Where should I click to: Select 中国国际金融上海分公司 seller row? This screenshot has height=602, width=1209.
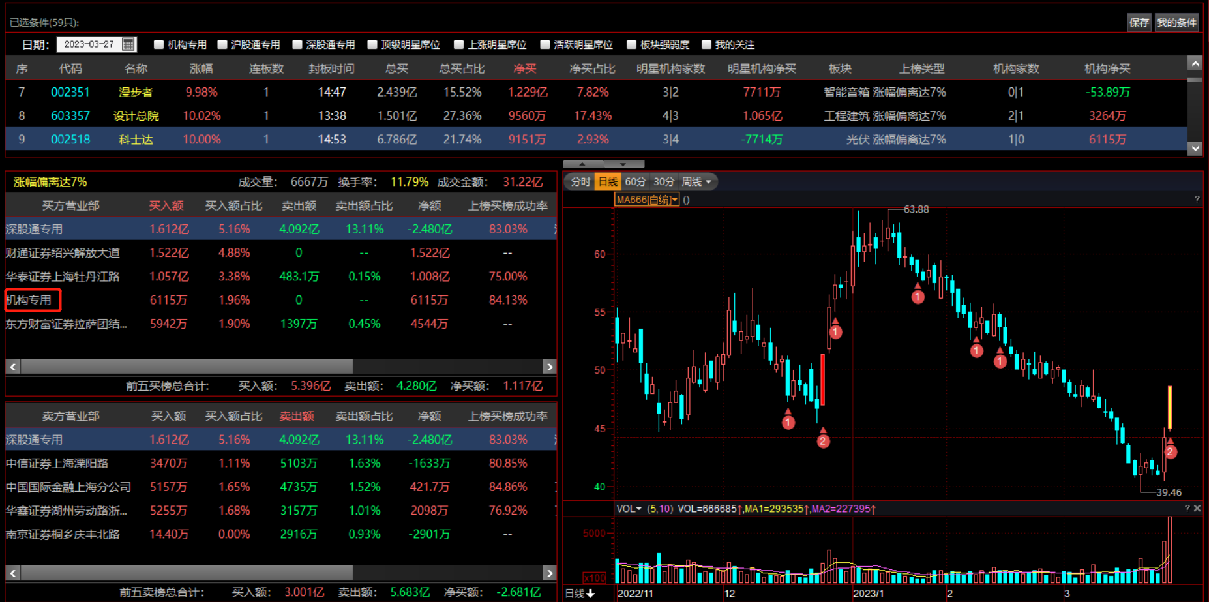pyautogui.click(x=280, y=487)
